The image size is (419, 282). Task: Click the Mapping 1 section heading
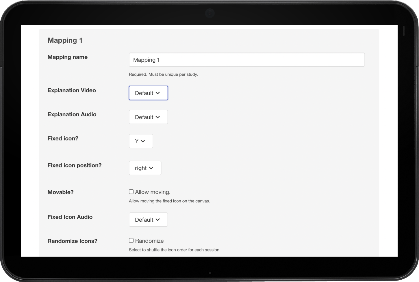[x=65, y=40]
